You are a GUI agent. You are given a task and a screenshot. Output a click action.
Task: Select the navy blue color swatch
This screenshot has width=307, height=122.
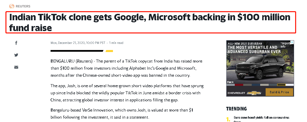tap(256, 85)
